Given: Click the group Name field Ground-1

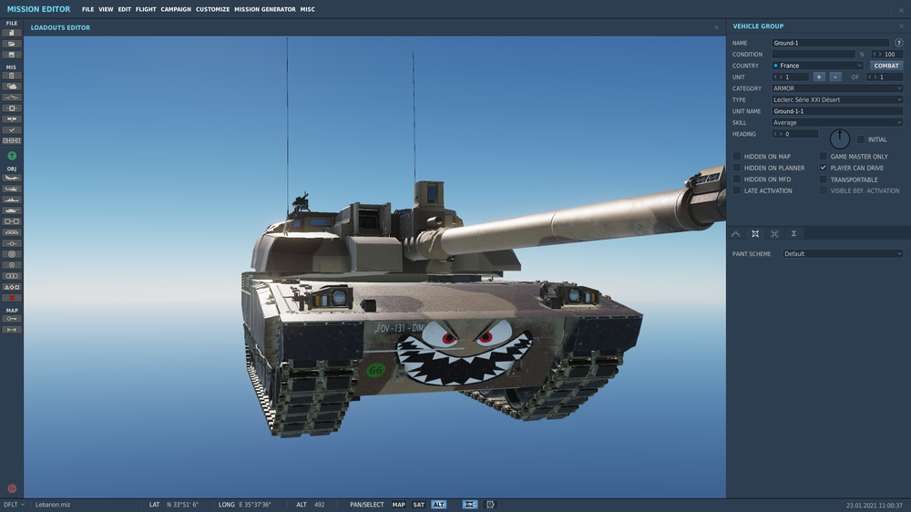Looking at the screenshot, I should pos(830,43).
